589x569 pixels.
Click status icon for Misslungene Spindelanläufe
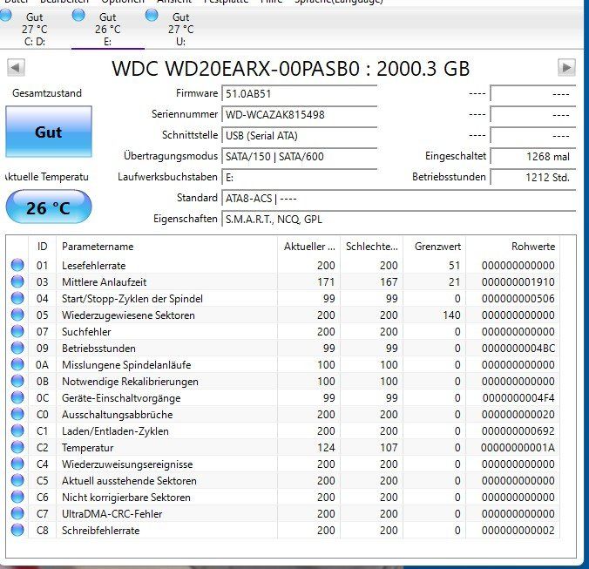[17, 364]
